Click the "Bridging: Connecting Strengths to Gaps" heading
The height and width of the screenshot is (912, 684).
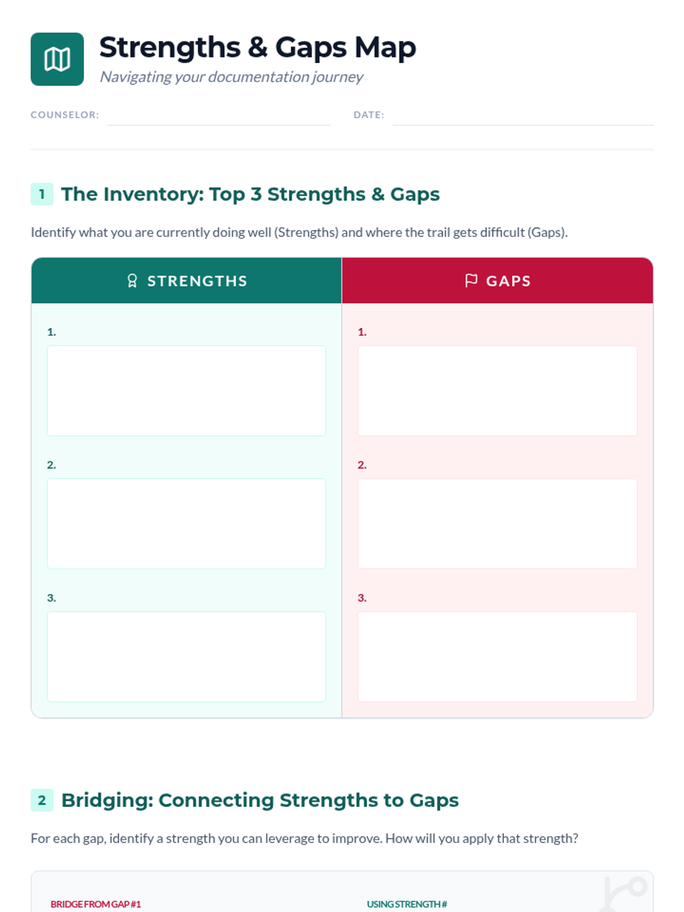[260, 800]
